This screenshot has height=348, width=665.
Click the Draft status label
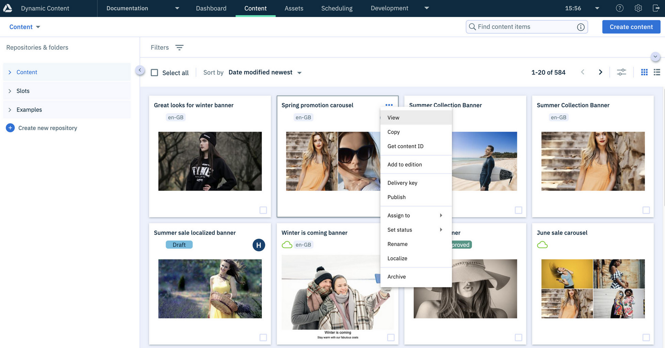(179, 245)
